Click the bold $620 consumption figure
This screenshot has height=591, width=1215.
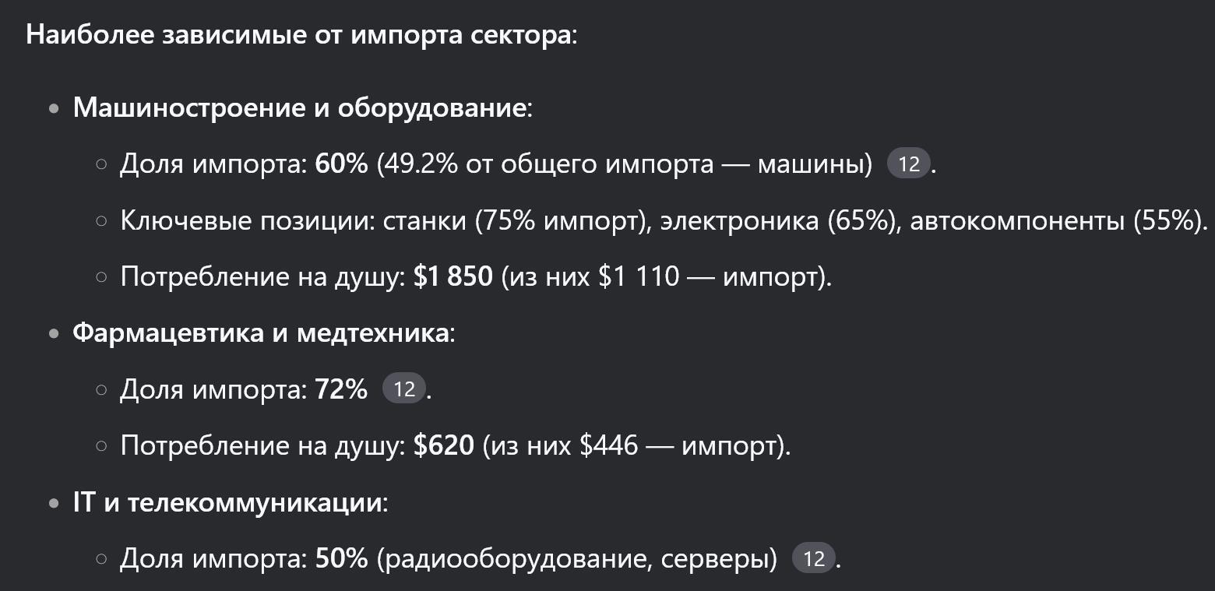point(443,445)
